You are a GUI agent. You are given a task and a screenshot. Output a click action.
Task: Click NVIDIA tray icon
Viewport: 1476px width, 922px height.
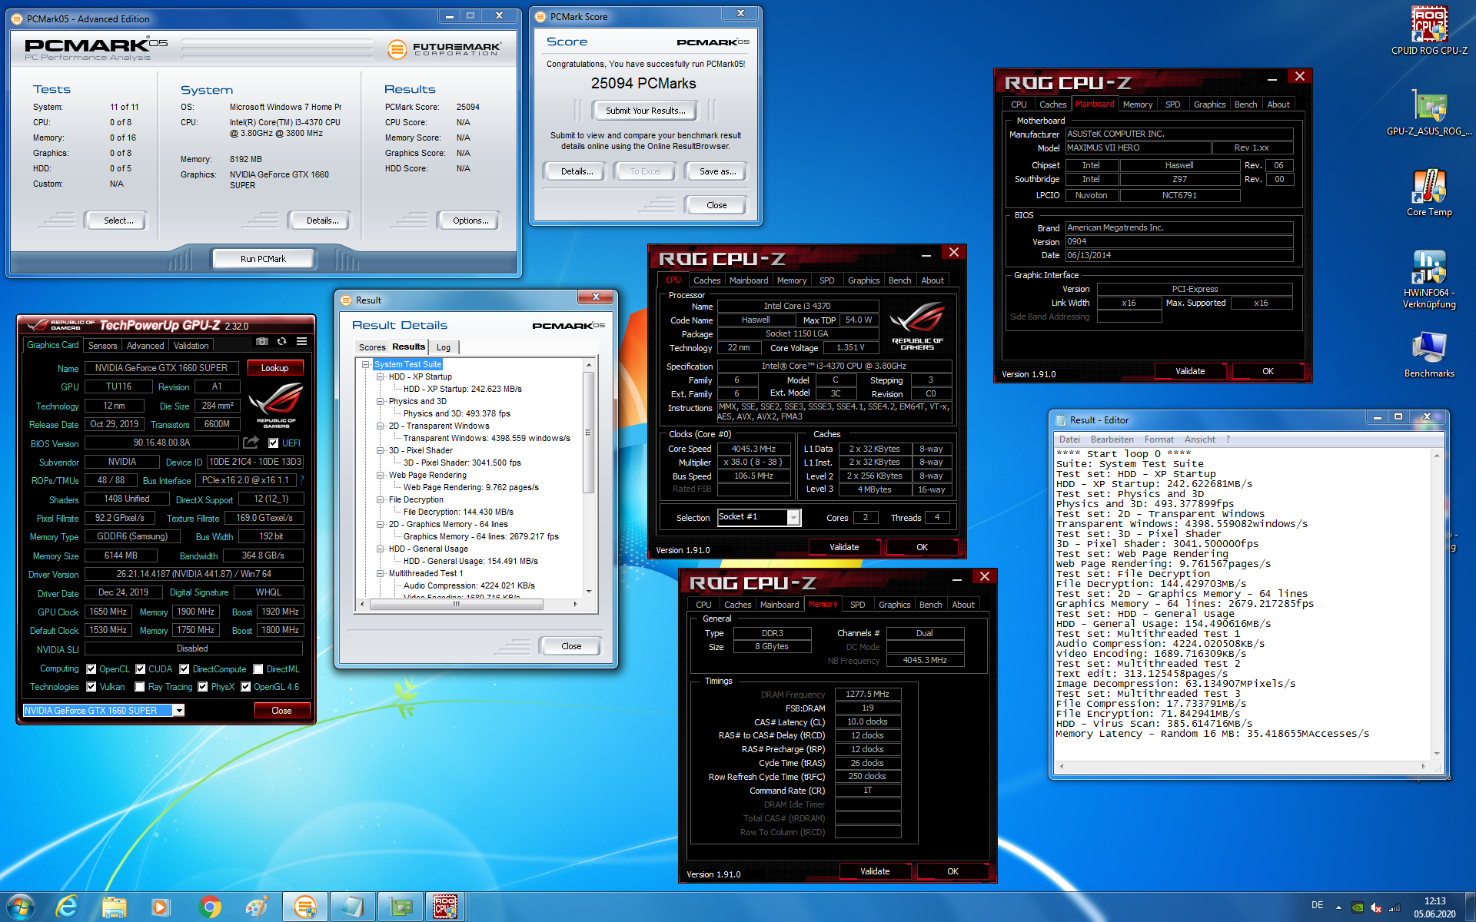tap(1358, 907)
